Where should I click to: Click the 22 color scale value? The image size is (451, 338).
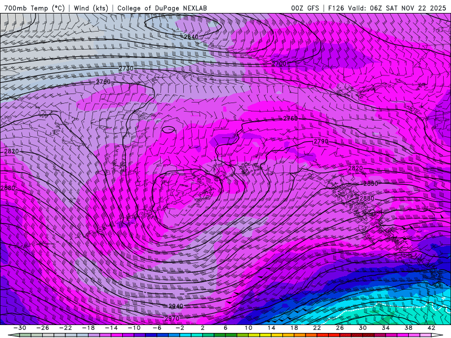pyautogui.click(x=317, y=328)
